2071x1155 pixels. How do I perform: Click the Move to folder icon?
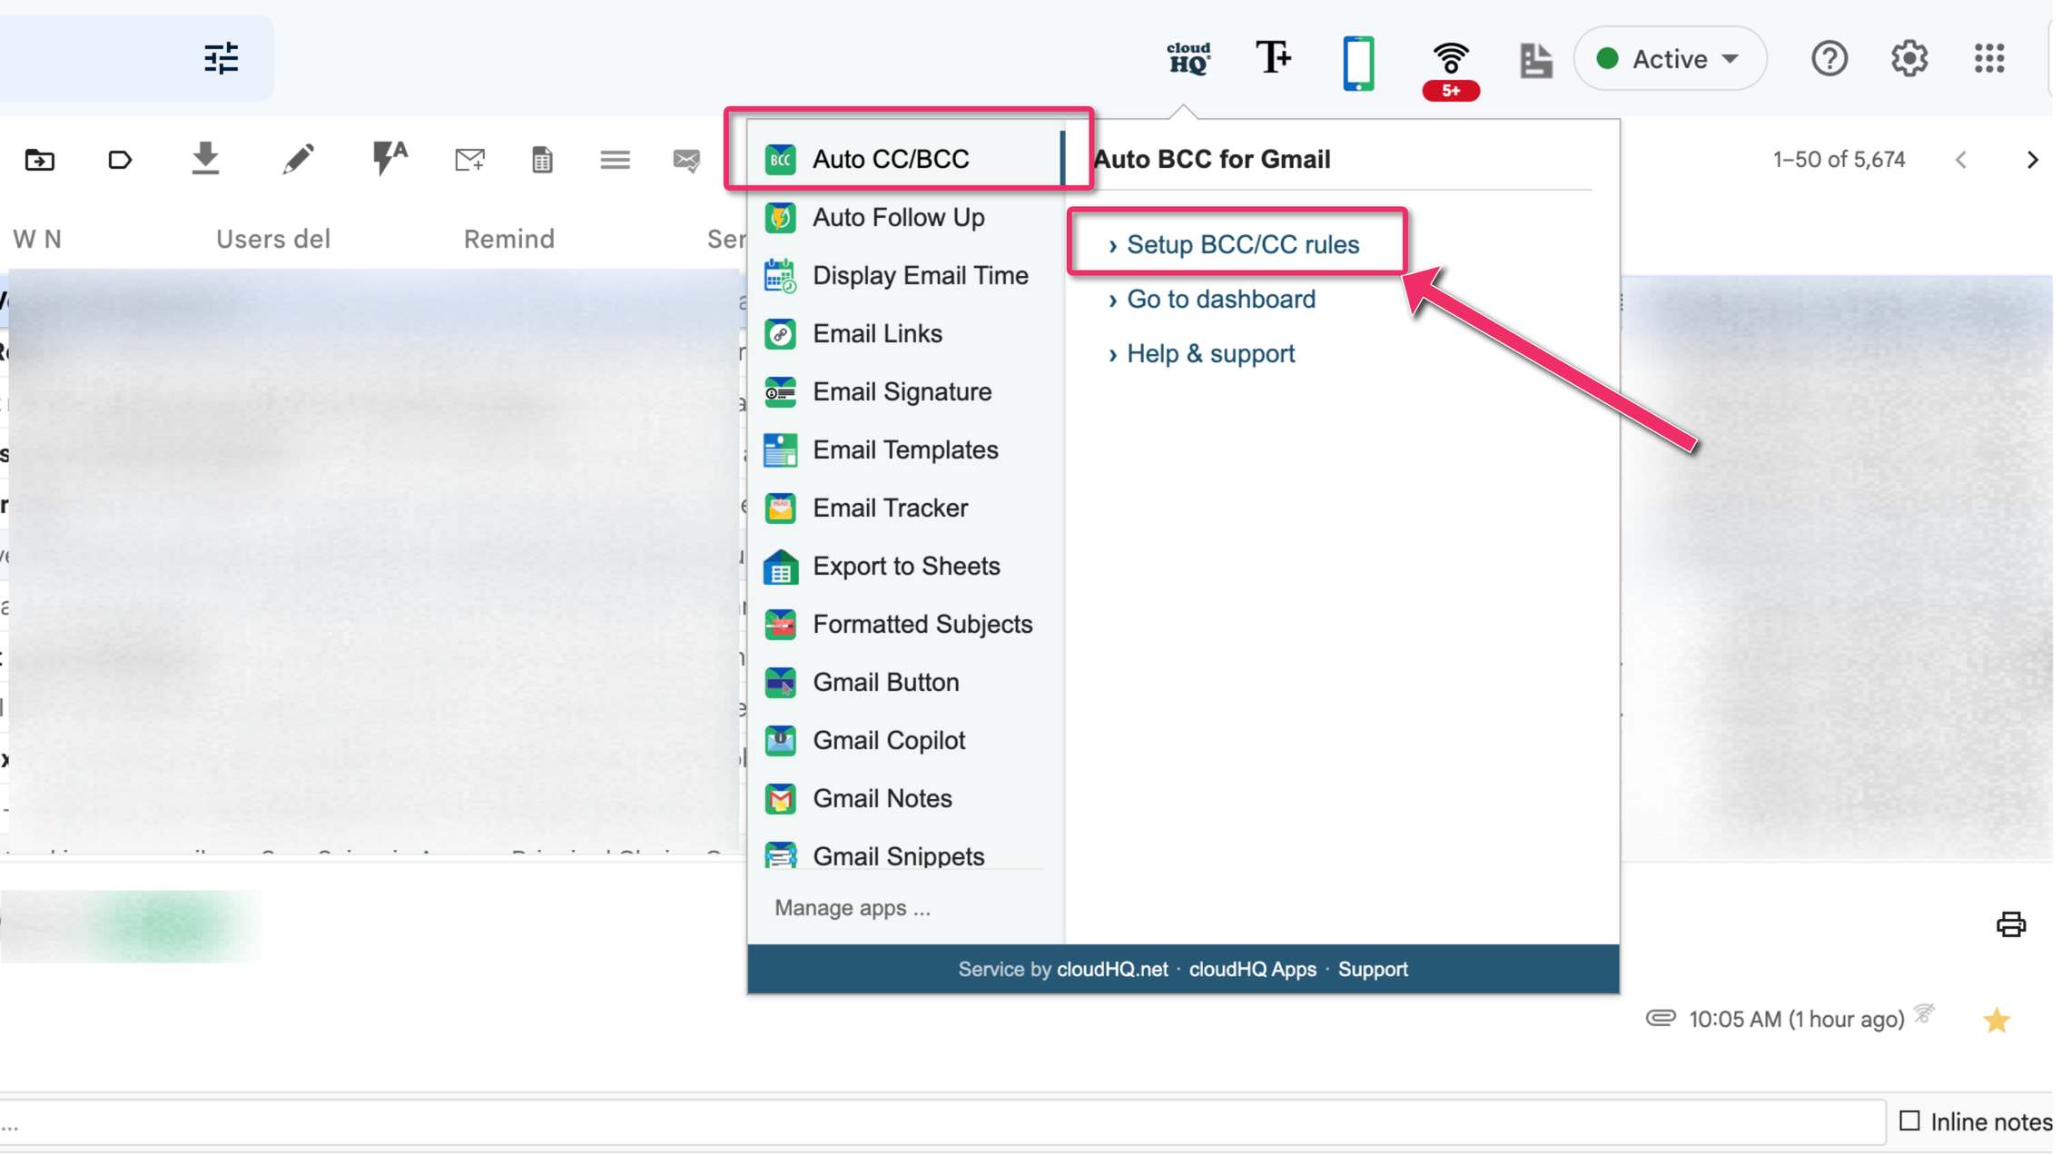click(39, 160)
